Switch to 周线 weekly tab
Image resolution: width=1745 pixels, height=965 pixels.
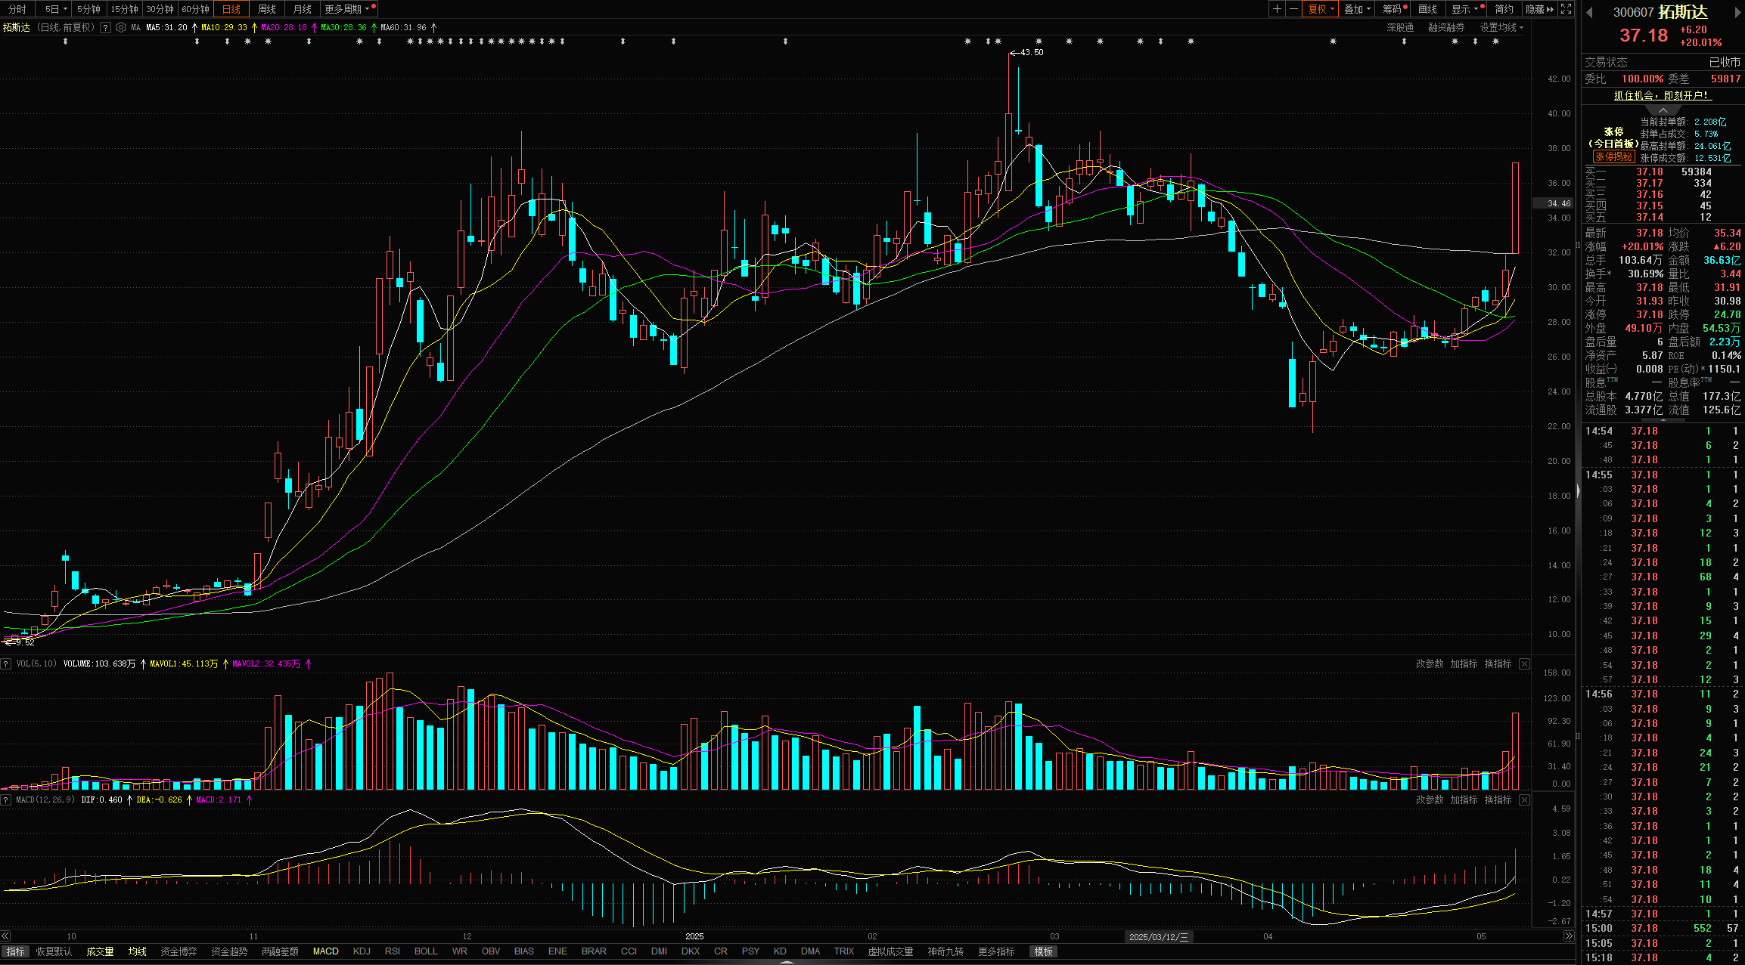(266, 9)
